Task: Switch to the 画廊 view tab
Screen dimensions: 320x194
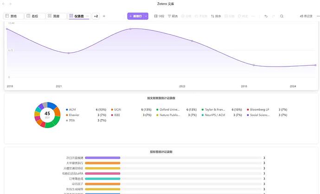Action: 56,16
